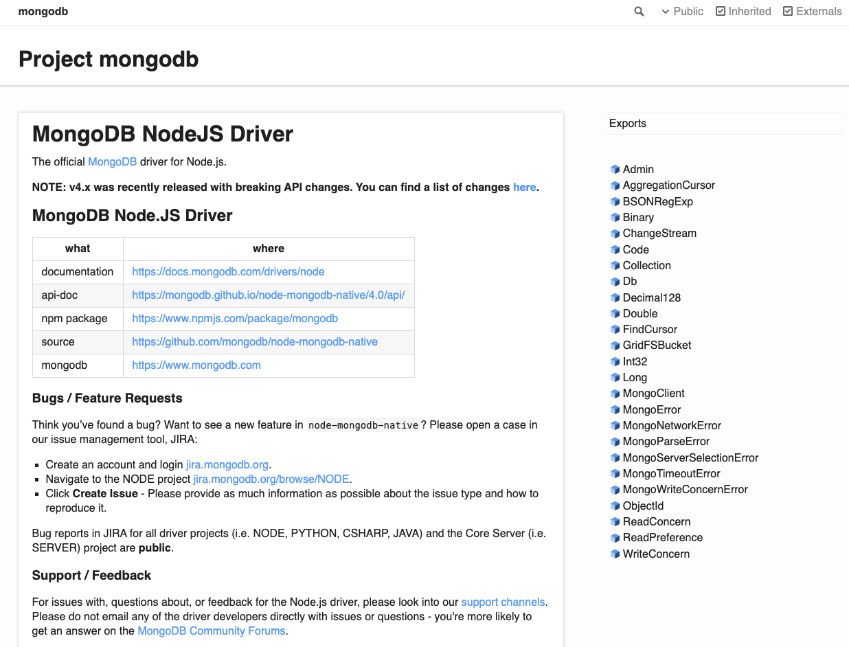The height and width of the screenshot is (647, 849).
Task: Open the Admin export entry
Action: pos(638,169)
